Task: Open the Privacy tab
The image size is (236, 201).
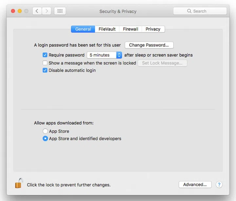Action: (153, 29)
